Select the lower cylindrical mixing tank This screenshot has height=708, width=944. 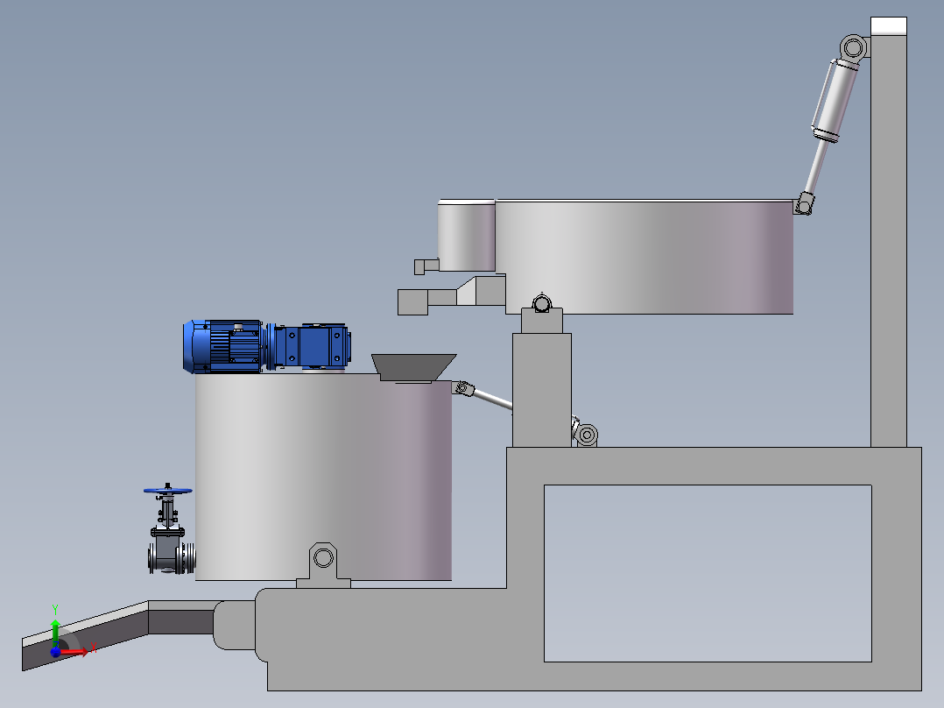[323, 477]
